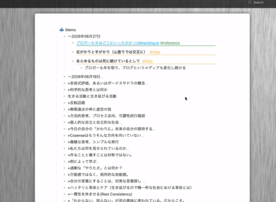This screenshot has width=276, height=202.
Task: Click row +作ることと壊すことは対称ではない。
Action: (x=100, y=155)
